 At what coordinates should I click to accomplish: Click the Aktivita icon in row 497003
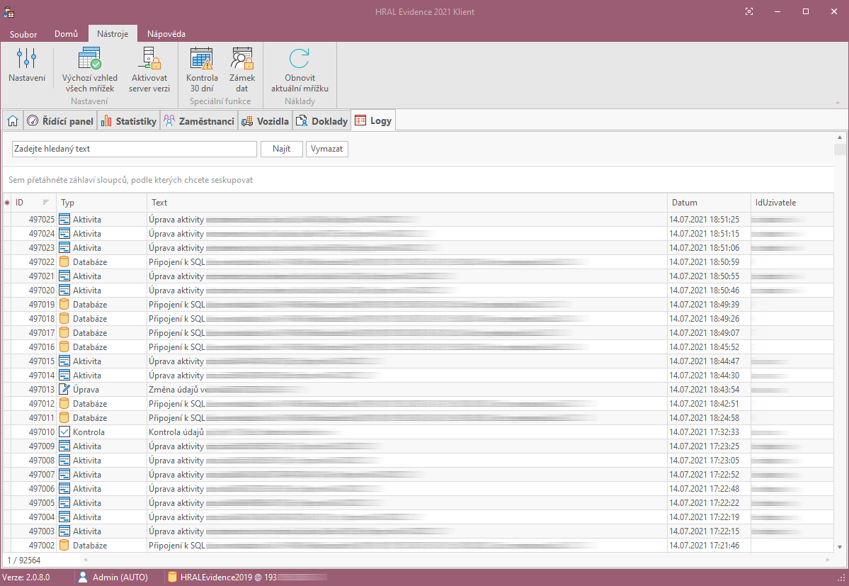(64, 531)
